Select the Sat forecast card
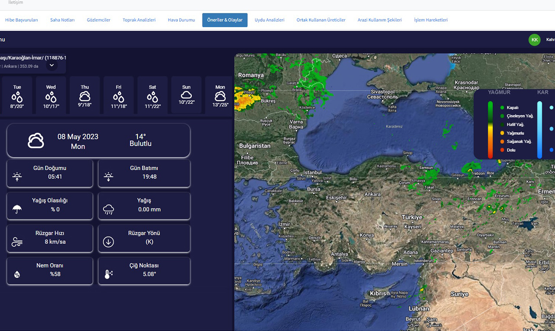This screenshot has height=331, width=555. click(152, 95)
